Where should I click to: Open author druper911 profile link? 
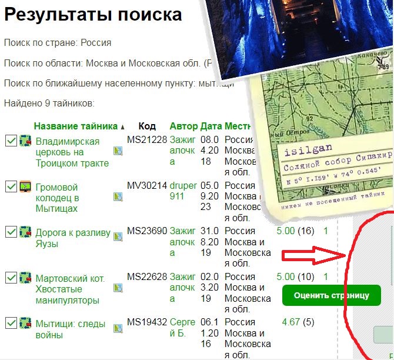click(183, 191)
